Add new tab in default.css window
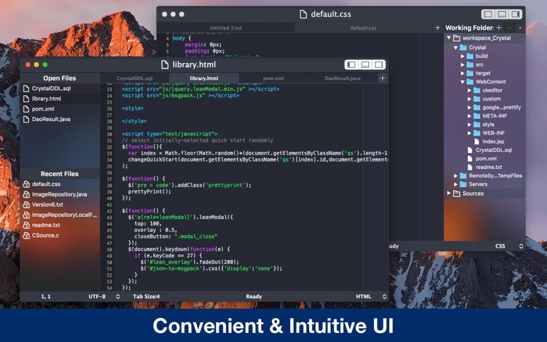 (438, 27)
